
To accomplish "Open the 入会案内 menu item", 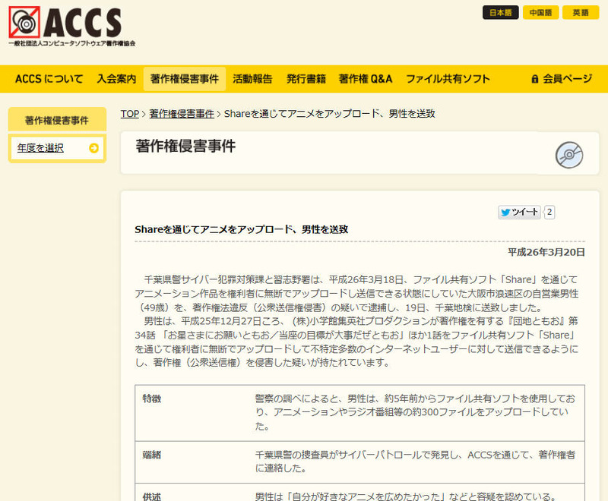I will [x=116, y=79].
